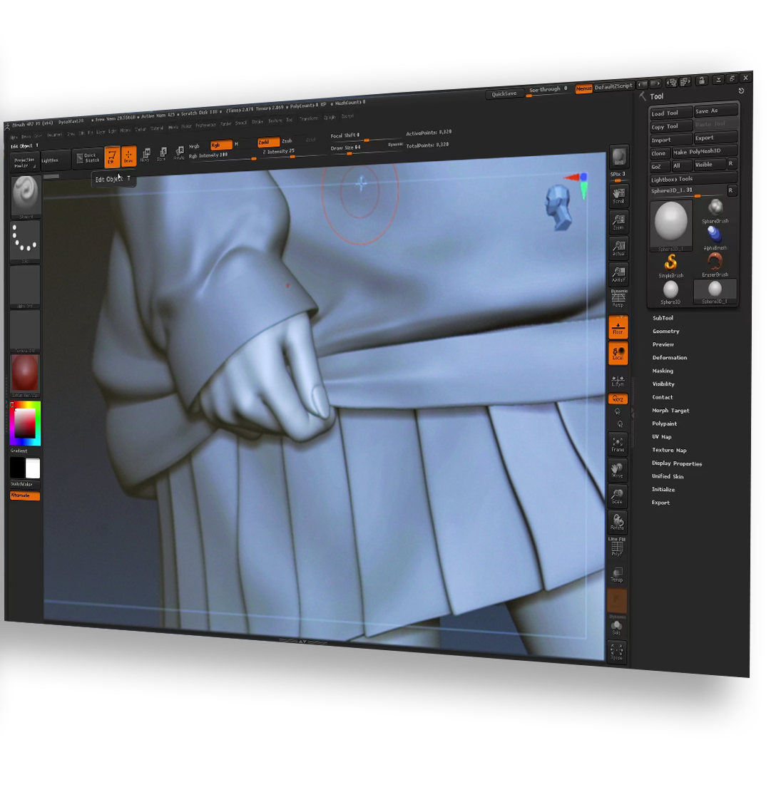Click the Load Tool button
Screen dimensions: 781x802
671,113
